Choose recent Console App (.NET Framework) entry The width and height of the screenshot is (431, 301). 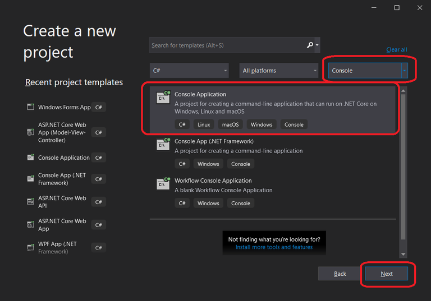pos(62,179)
